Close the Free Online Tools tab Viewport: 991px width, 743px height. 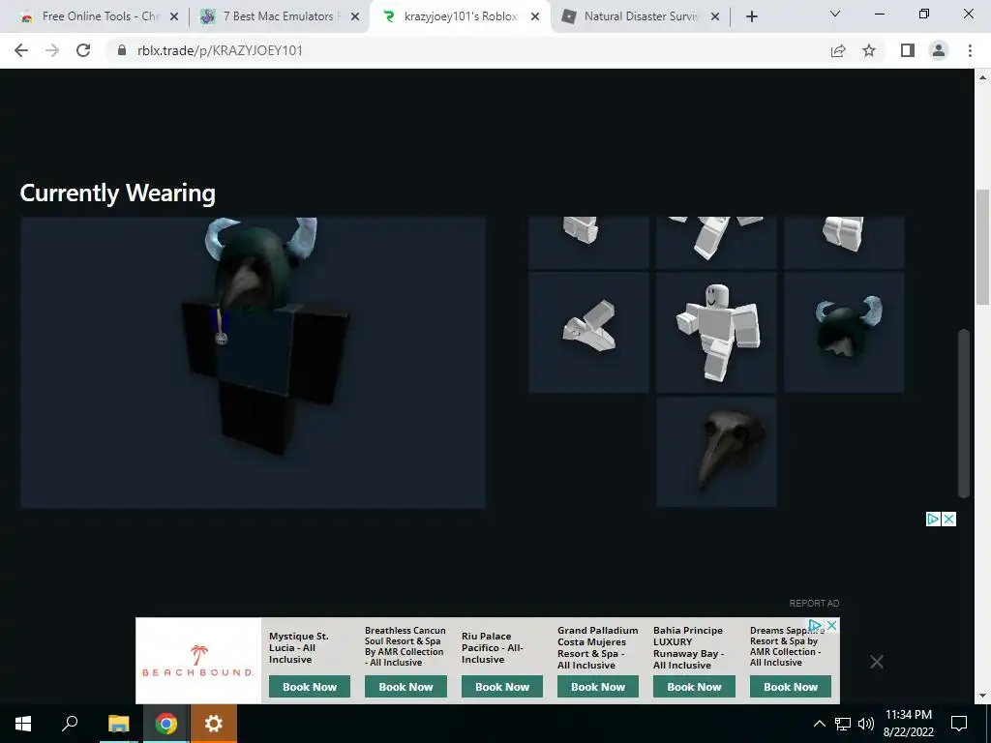click(174, 16)
